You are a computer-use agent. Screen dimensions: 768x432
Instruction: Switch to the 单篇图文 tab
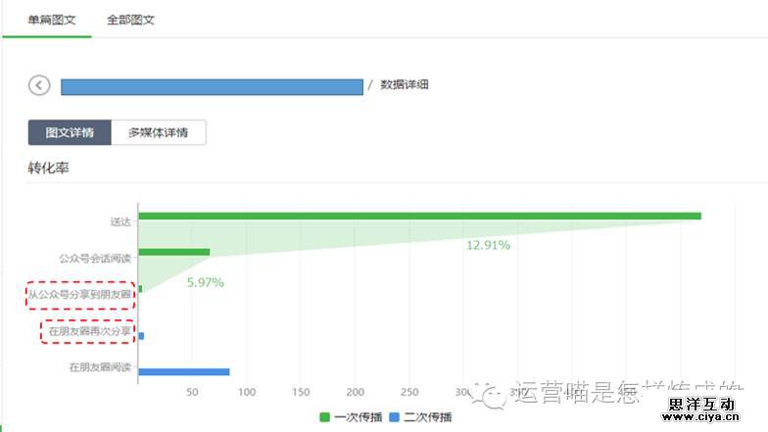(47, 20)
